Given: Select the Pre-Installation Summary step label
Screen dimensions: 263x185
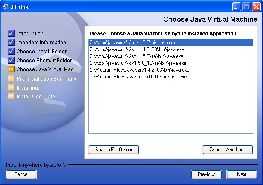Looking at the screenshot, I should (x=46, y=78).
